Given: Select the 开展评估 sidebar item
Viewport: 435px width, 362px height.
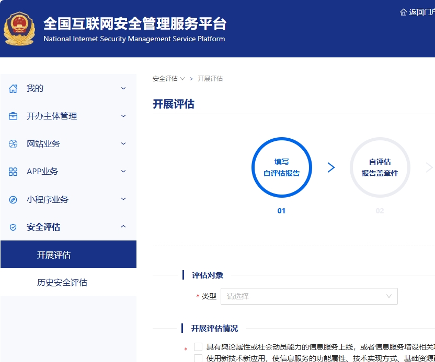Looking at the screenshot, I should 54,255.
